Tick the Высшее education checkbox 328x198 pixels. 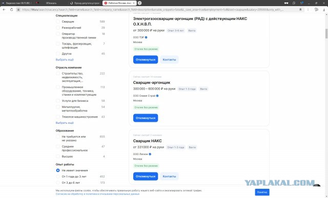[58, 157]
